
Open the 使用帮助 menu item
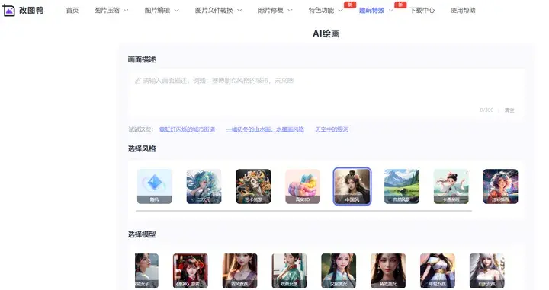[463, 11]
